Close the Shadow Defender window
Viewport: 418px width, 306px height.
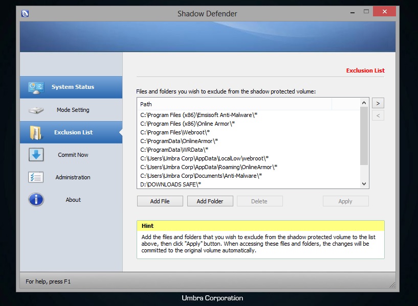(384, 11)
